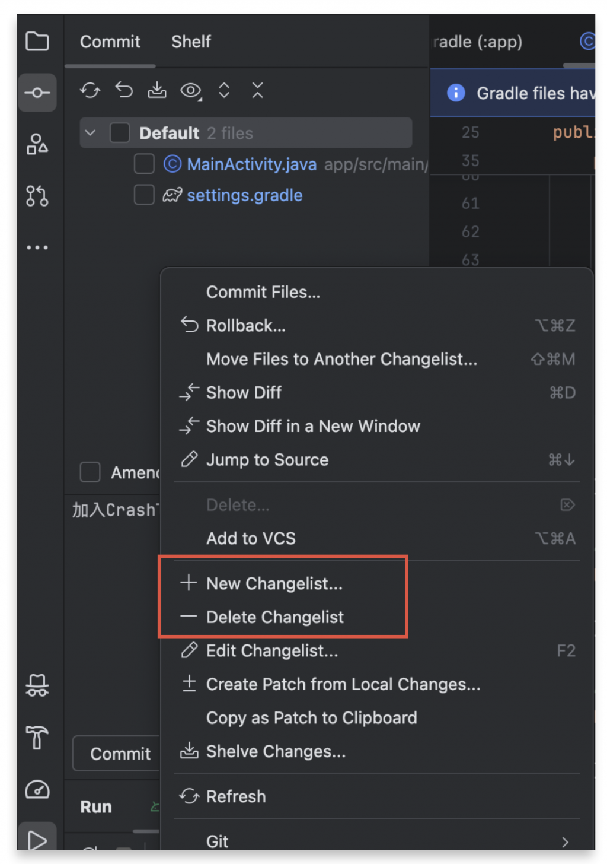Tick the MainActivity.java file checkbox

[x=144, y=164]
